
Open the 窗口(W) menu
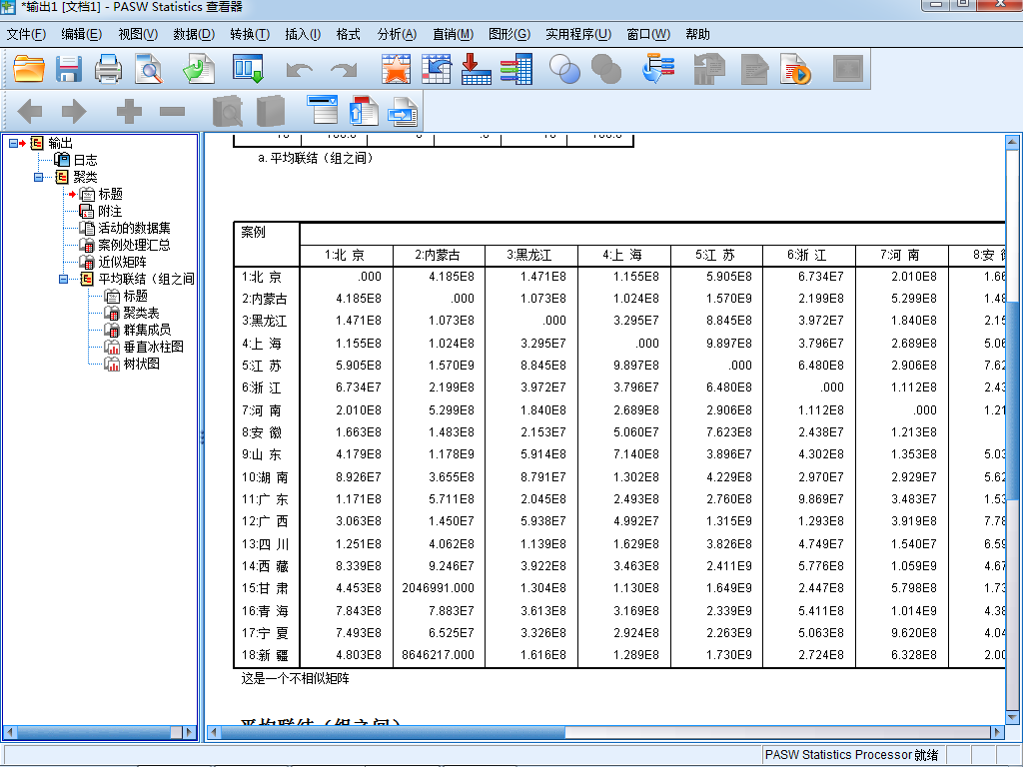coord(648,34)
